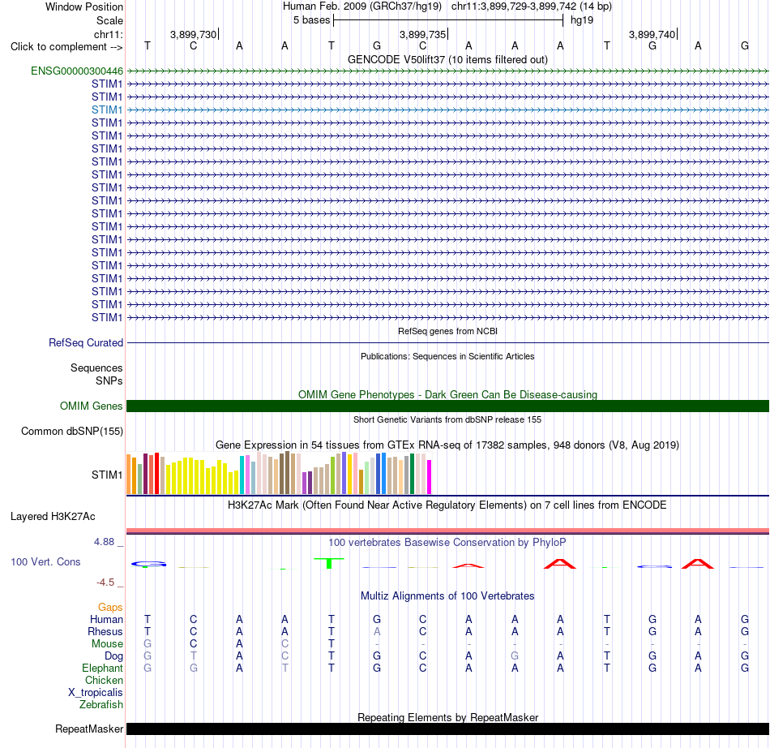Click the 'RefSeq genes from NCBI' title
The height and width of the screenshot is (748, 770).
tap(447, 331)
